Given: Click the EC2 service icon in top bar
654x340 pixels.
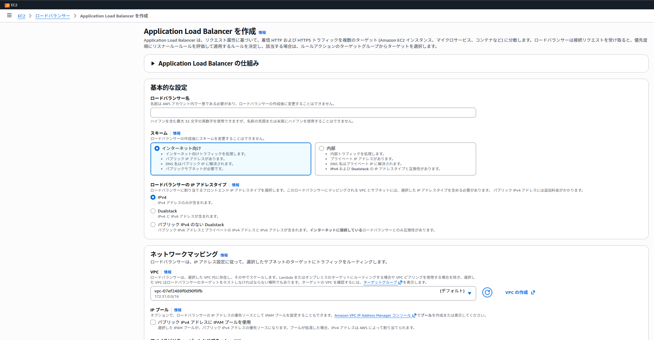Looking at the screenshot, I should click(7, 5).
